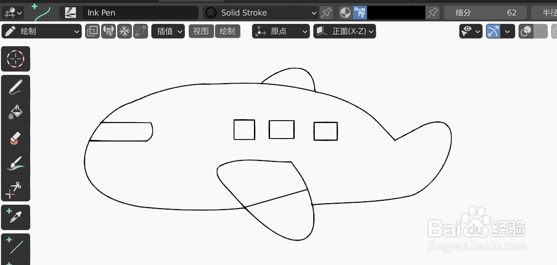
Task: Open the 正面(X-Z) drawing plane dropdown
Action: 344,31
